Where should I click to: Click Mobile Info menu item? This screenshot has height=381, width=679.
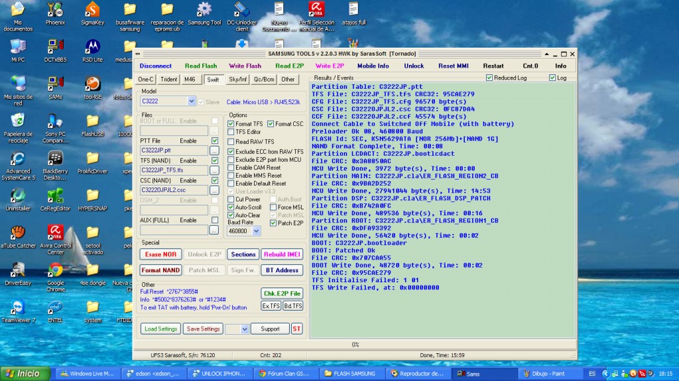coord(373,66)
